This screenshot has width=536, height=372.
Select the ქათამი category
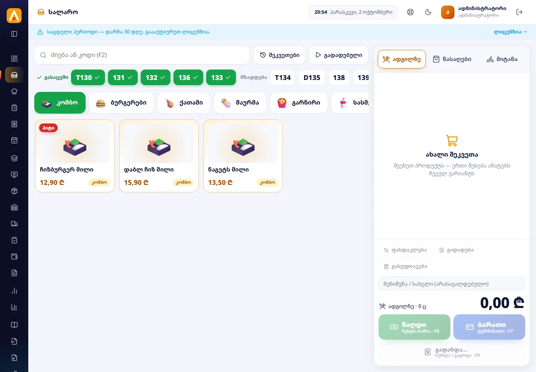coord(184,103)
